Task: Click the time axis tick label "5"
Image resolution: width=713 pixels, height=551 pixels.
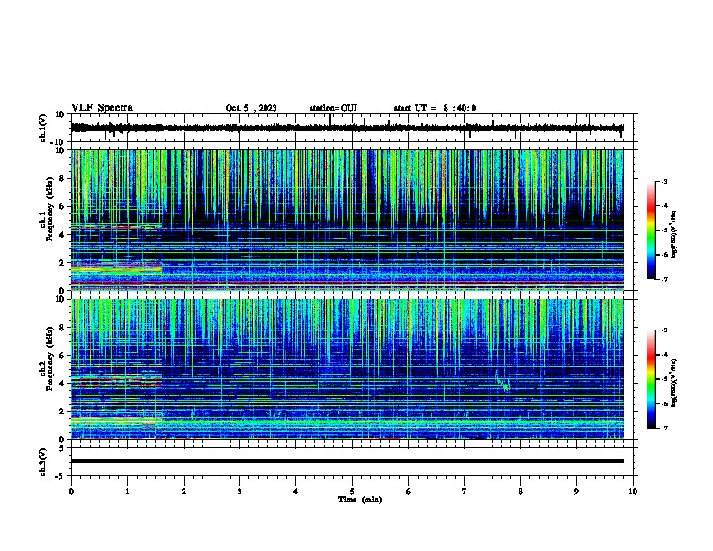Action: tap(352, 492)
